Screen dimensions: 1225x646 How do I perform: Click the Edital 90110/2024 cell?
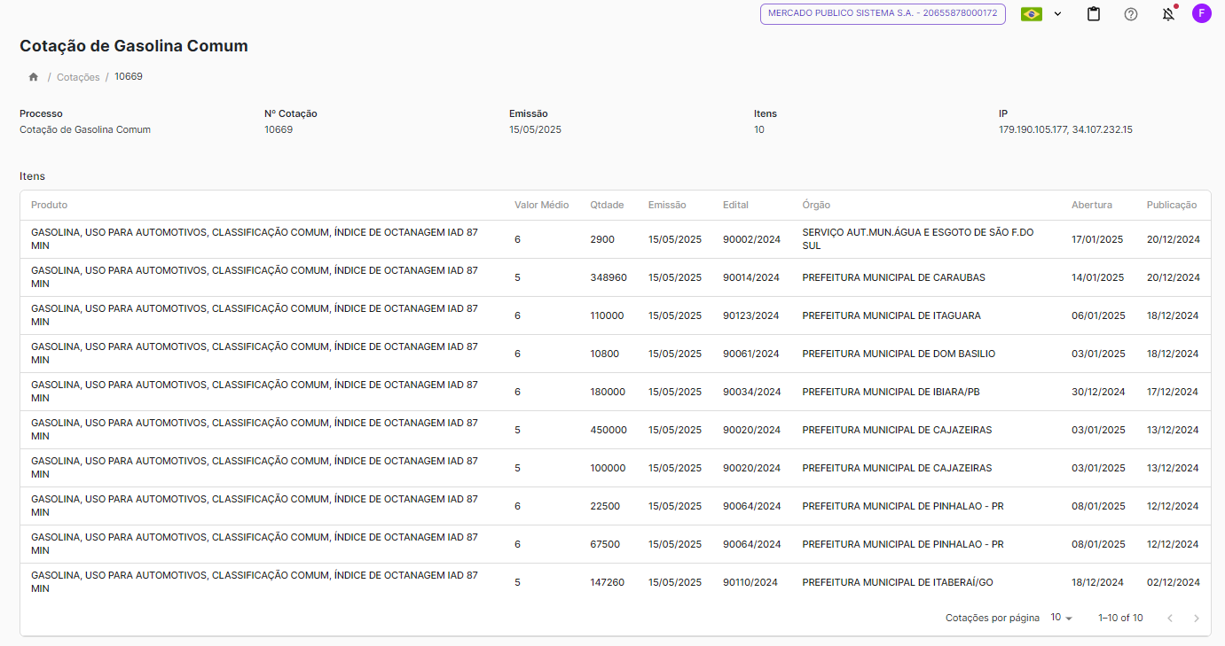click(750, 582)
